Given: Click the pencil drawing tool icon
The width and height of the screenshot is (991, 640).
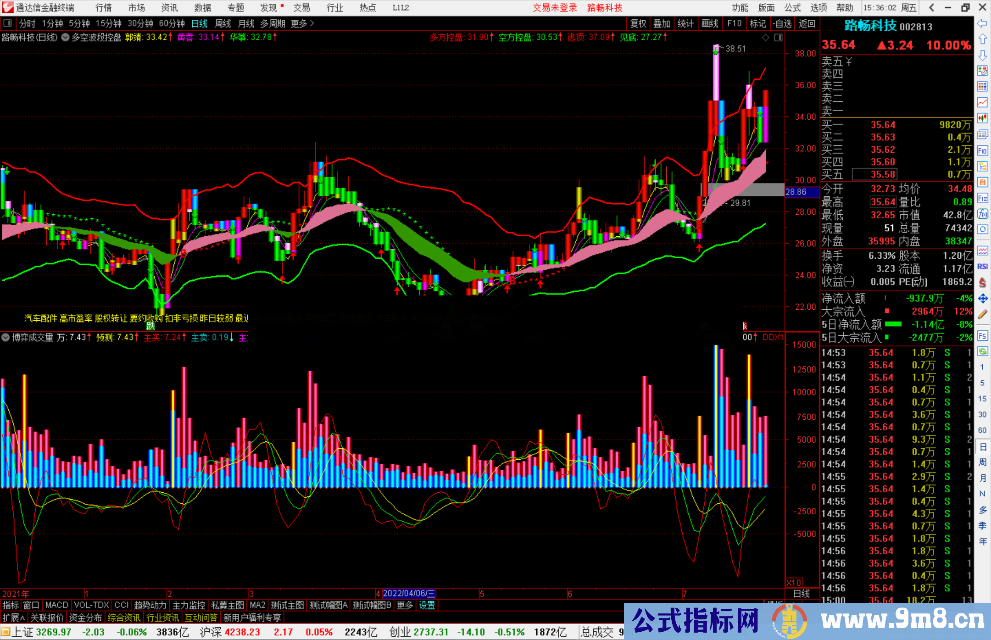Looking at the screenshot, I should click(x=982, y=315).
